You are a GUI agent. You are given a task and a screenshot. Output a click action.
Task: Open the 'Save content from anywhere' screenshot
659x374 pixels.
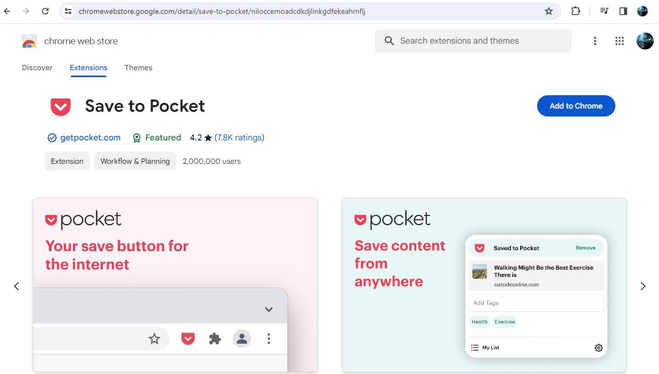click(x=484, y=285)
